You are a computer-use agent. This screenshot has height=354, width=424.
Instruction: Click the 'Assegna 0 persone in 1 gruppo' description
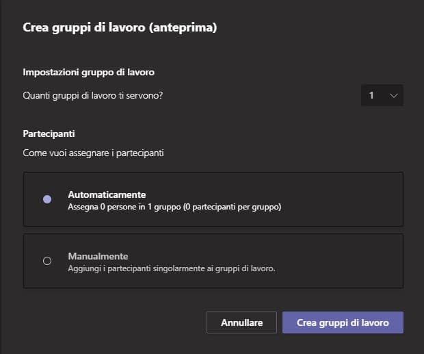point(124,207)
